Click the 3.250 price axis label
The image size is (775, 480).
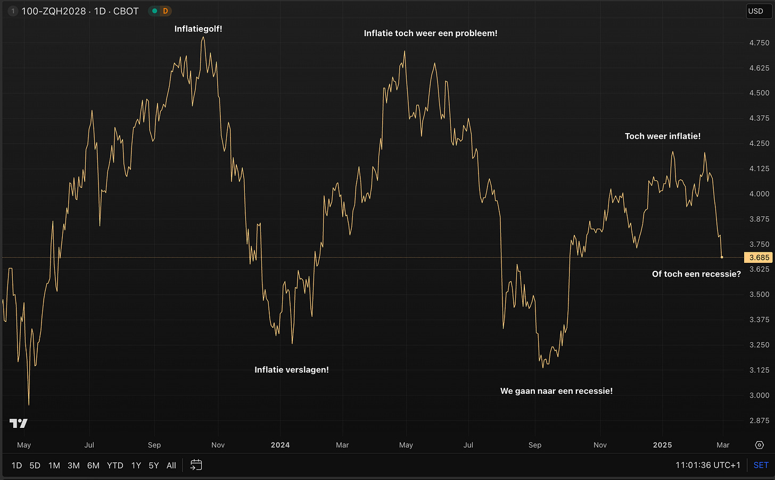[x=759, y=345]
